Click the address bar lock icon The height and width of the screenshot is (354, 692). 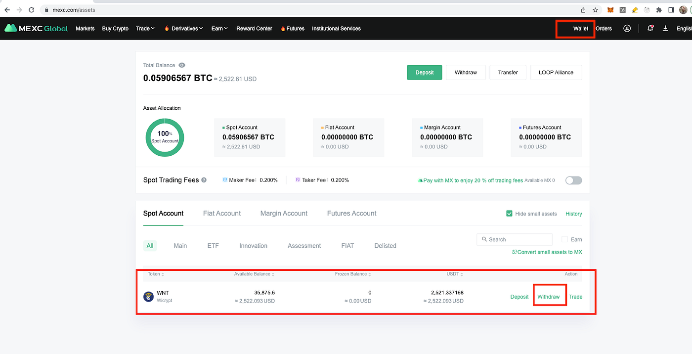pos(46,10)
